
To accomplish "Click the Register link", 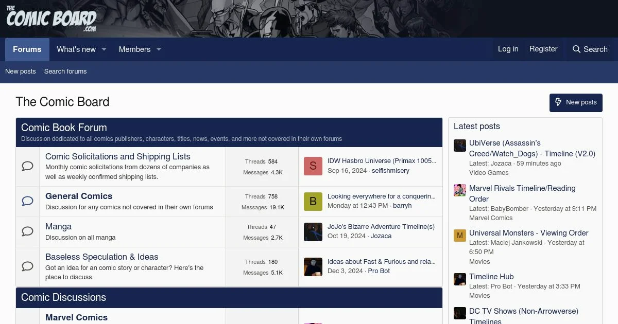I will coord(543,49).
